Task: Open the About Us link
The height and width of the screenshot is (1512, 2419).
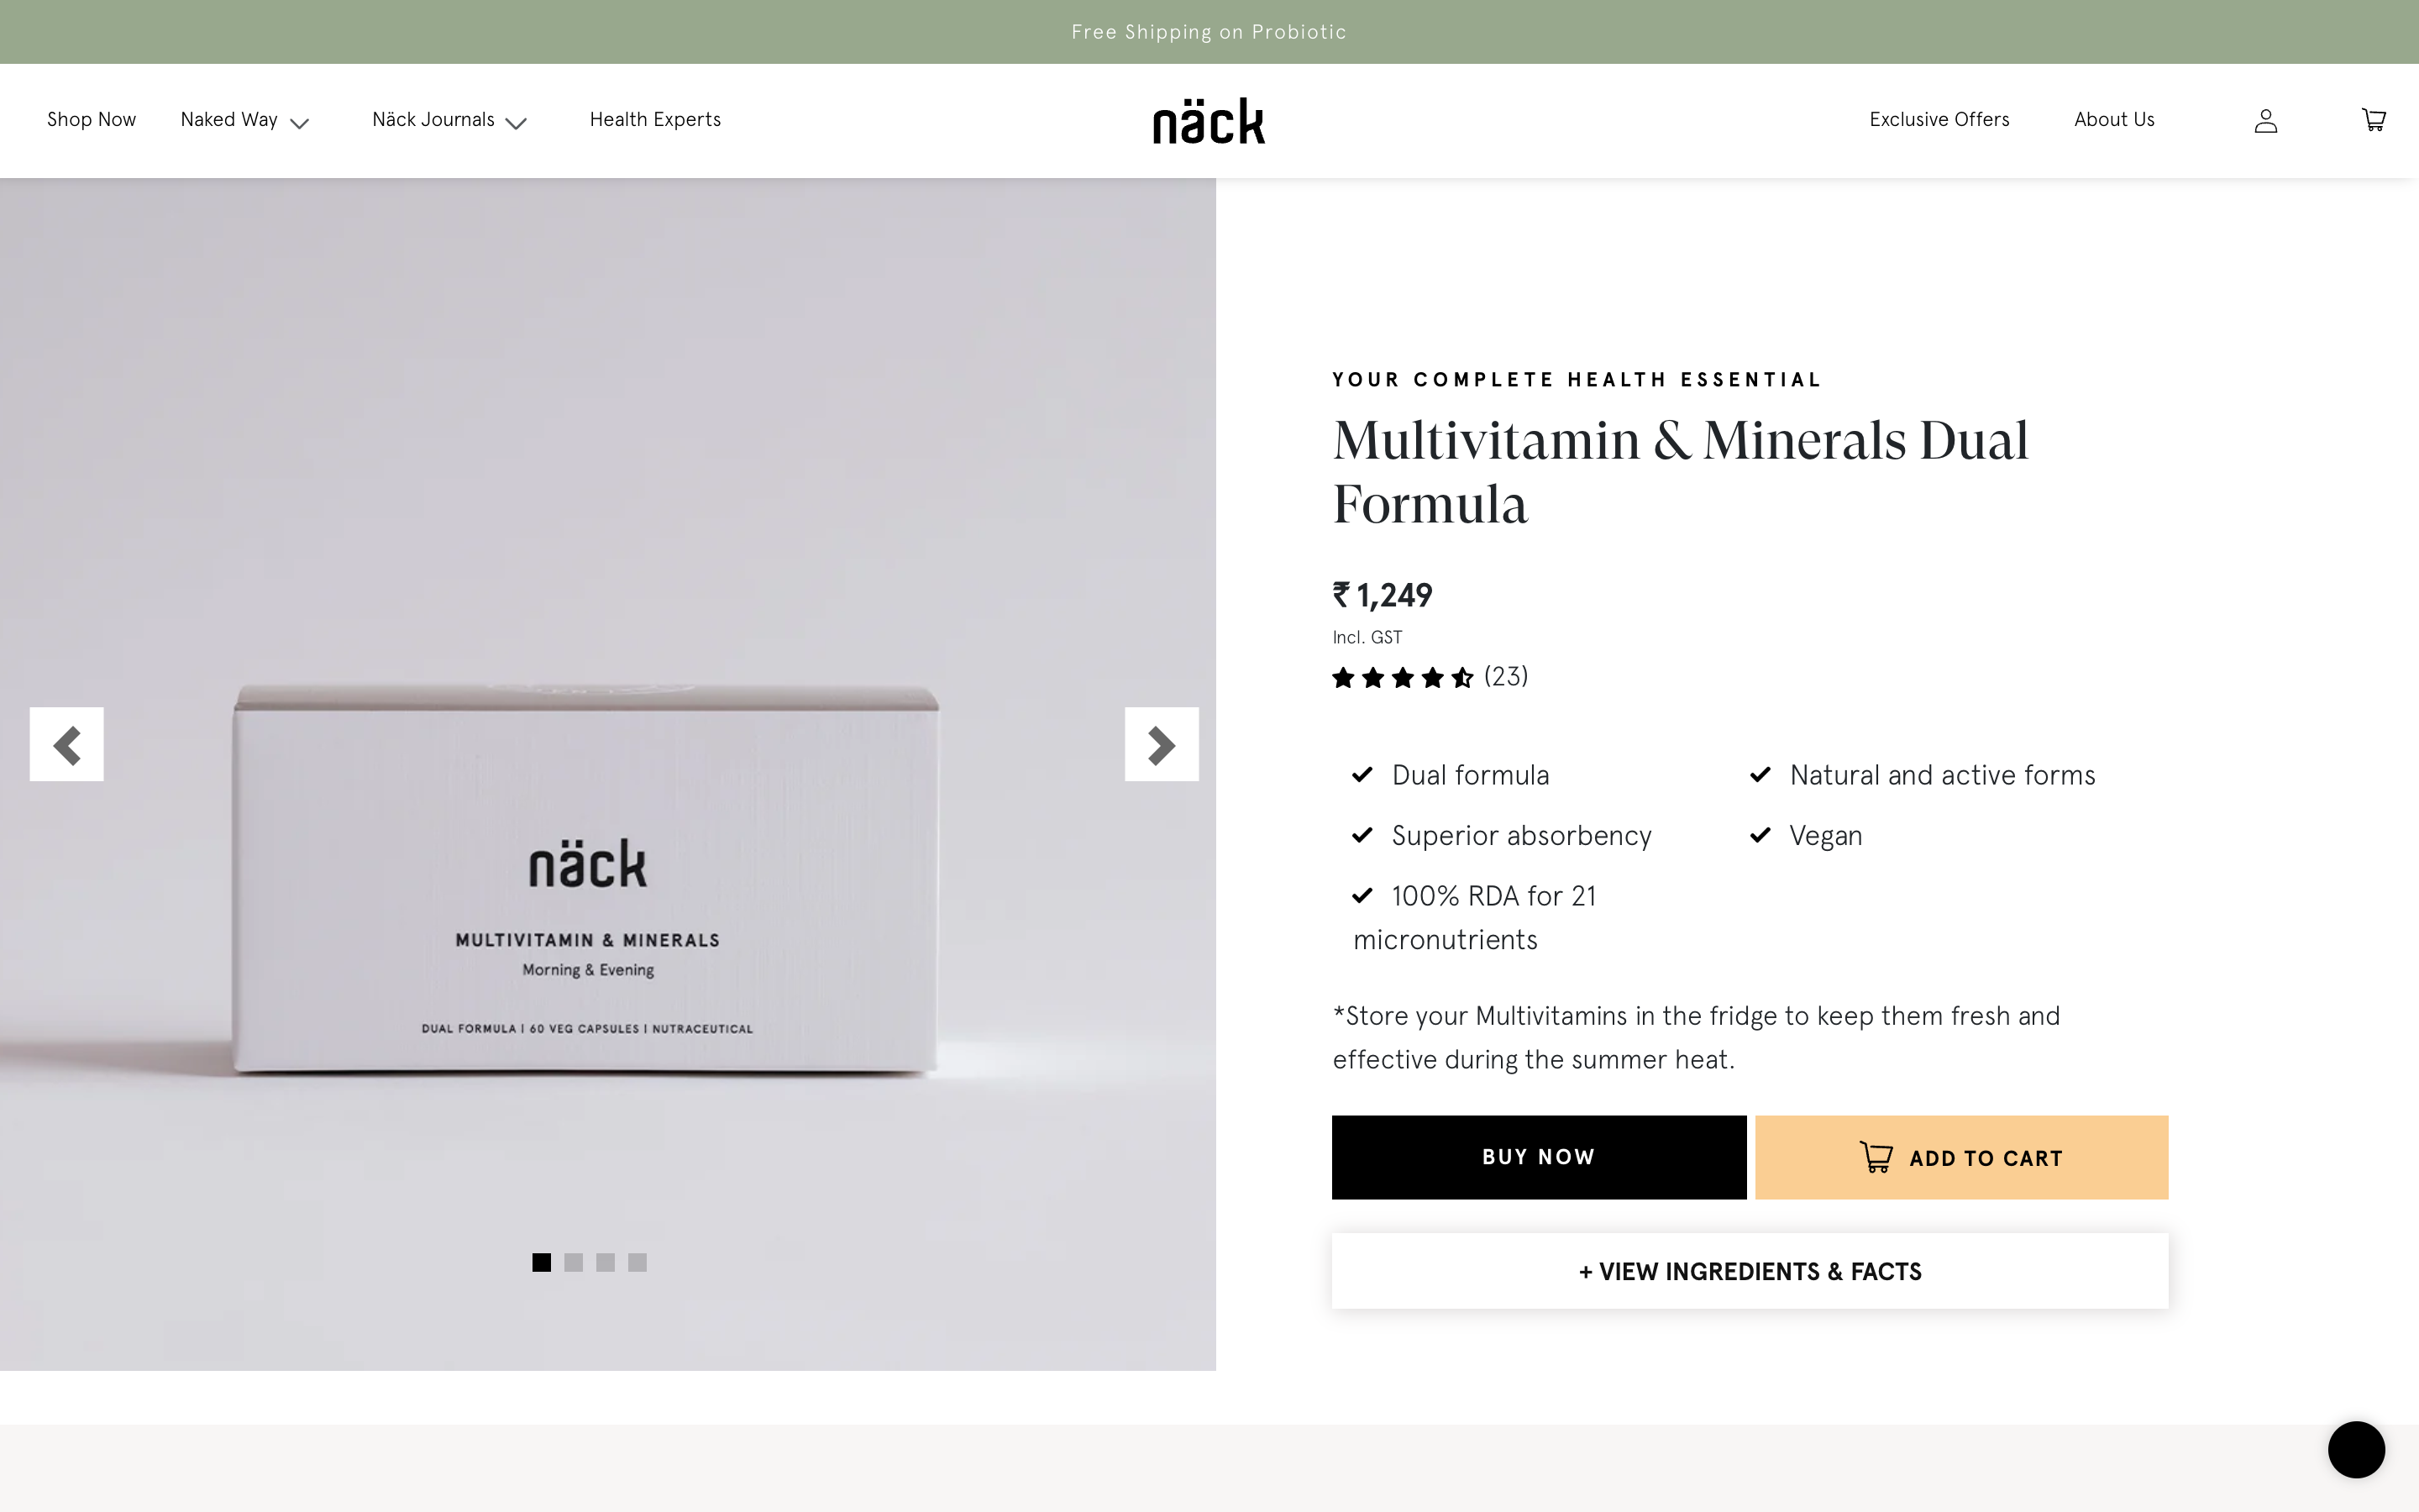Action: coord(2113,120)
